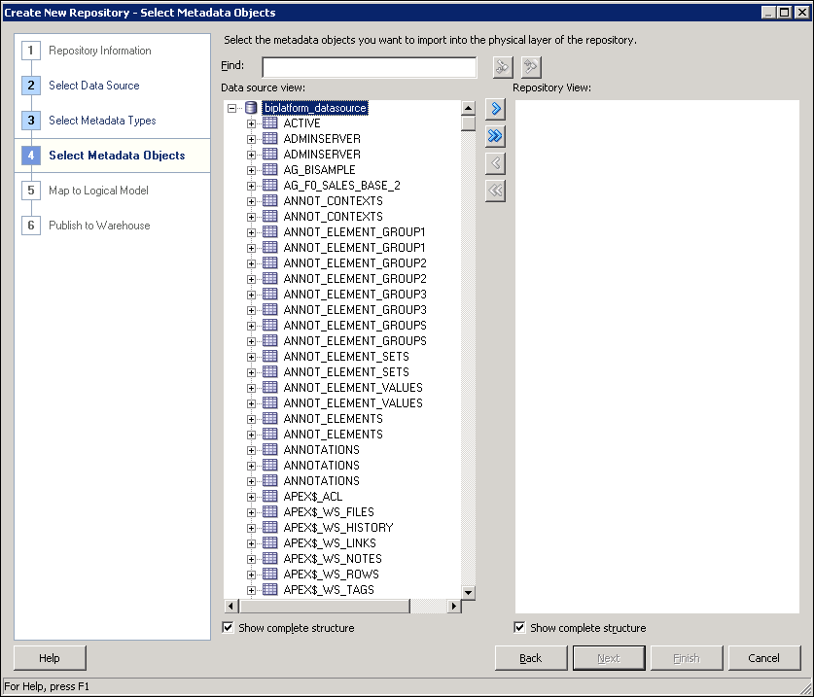The width and height of the screenshot is (814, 697).
Task: Click the Find Next search icon
Action: 503,67
